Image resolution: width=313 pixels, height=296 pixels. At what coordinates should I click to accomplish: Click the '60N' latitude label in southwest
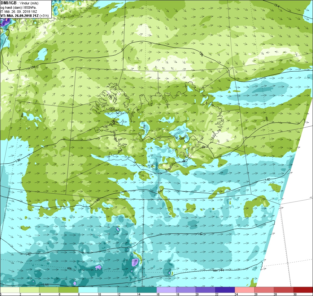pyautogui.click(x=69, y=268)
